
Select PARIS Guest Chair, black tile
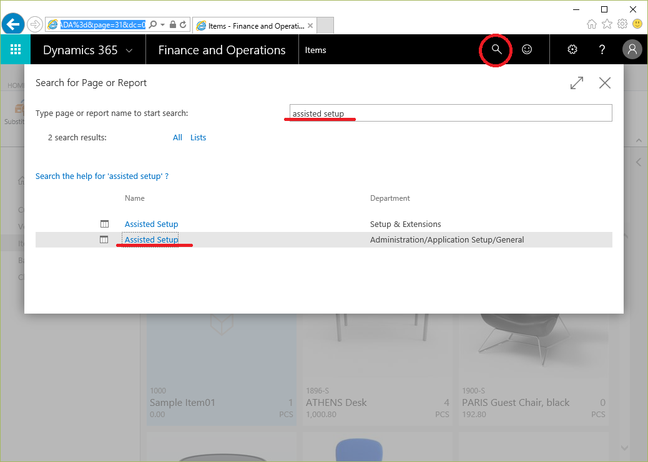coord(533,370)
